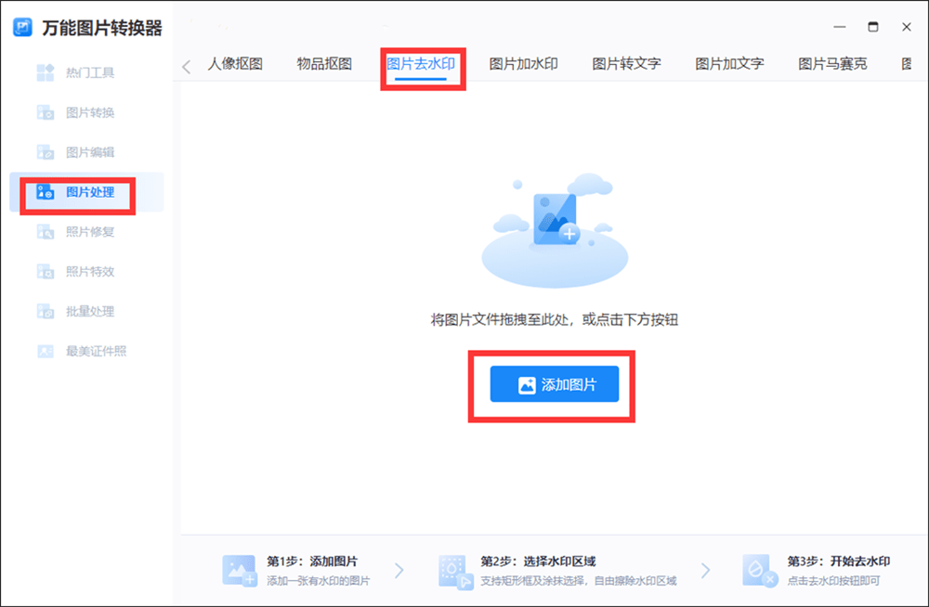Go to 照片特效 sidebar label
Screen dimensions: 929x607
point(90,271)
